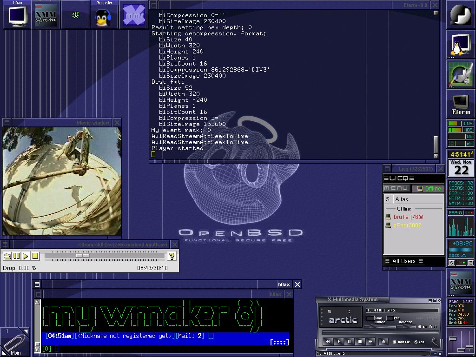Click the Z button on battery dockapp
Screen dimensions: 476x357
click(x=470, y=263)
